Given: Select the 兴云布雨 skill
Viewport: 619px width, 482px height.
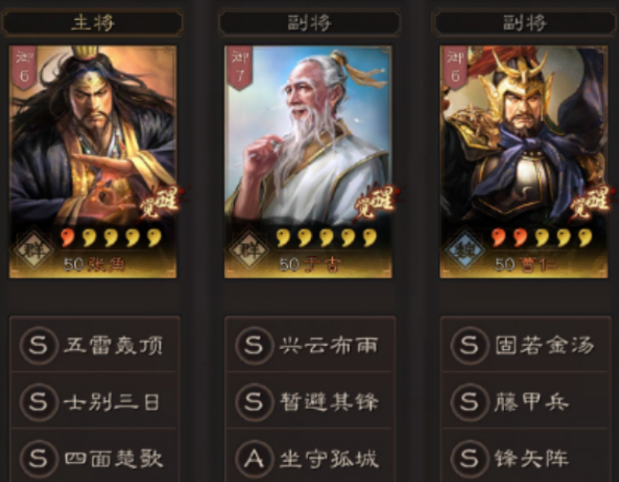Looking at the screenshot, I should pyautogui.click(x=310, y=344).
